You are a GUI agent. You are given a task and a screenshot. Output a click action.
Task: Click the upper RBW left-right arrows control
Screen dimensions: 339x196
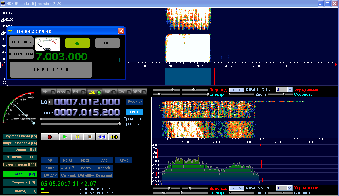pos(236,90)
